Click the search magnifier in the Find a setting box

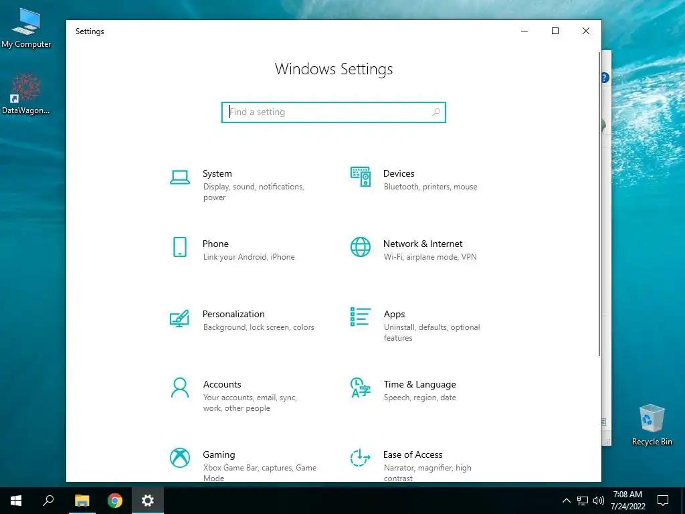(435, 112)
